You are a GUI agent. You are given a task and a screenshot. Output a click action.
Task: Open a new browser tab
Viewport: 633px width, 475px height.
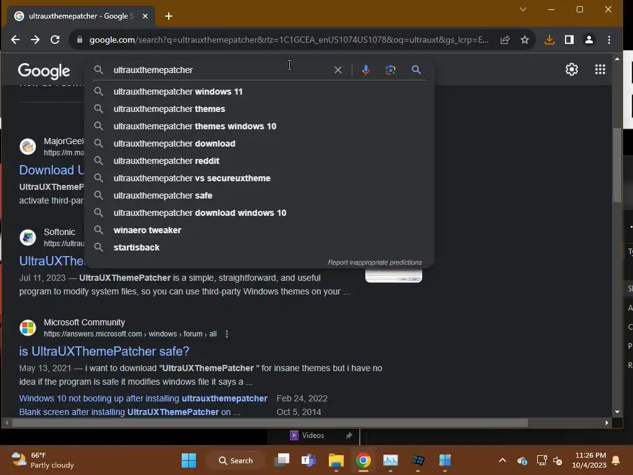169,16
